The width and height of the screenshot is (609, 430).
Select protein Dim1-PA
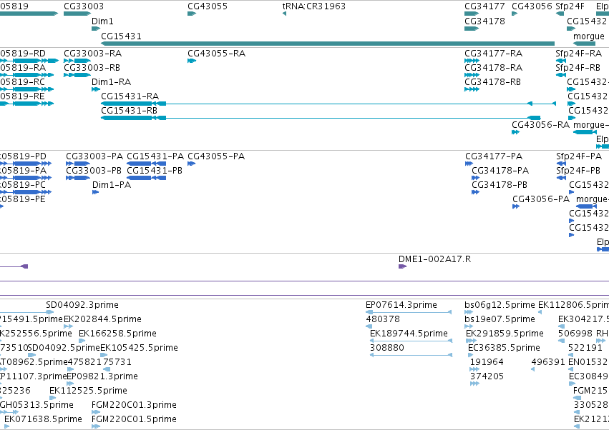point(112,185)
